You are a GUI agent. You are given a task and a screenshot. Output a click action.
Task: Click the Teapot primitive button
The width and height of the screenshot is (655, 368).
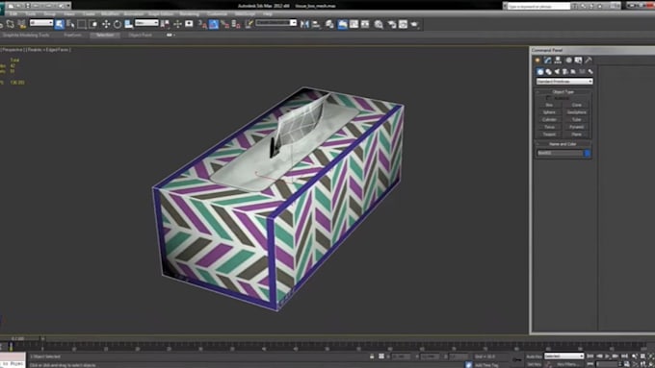coord(549,135)
